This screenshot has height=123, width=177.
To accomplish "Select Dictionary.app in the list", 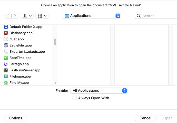I will (26, 33).
